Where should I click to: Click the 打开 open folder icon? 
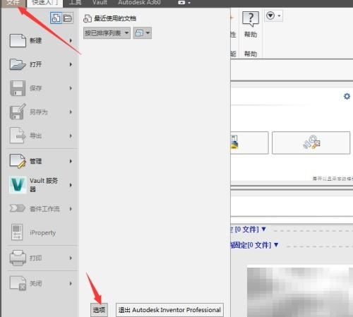tap(18, 64)
